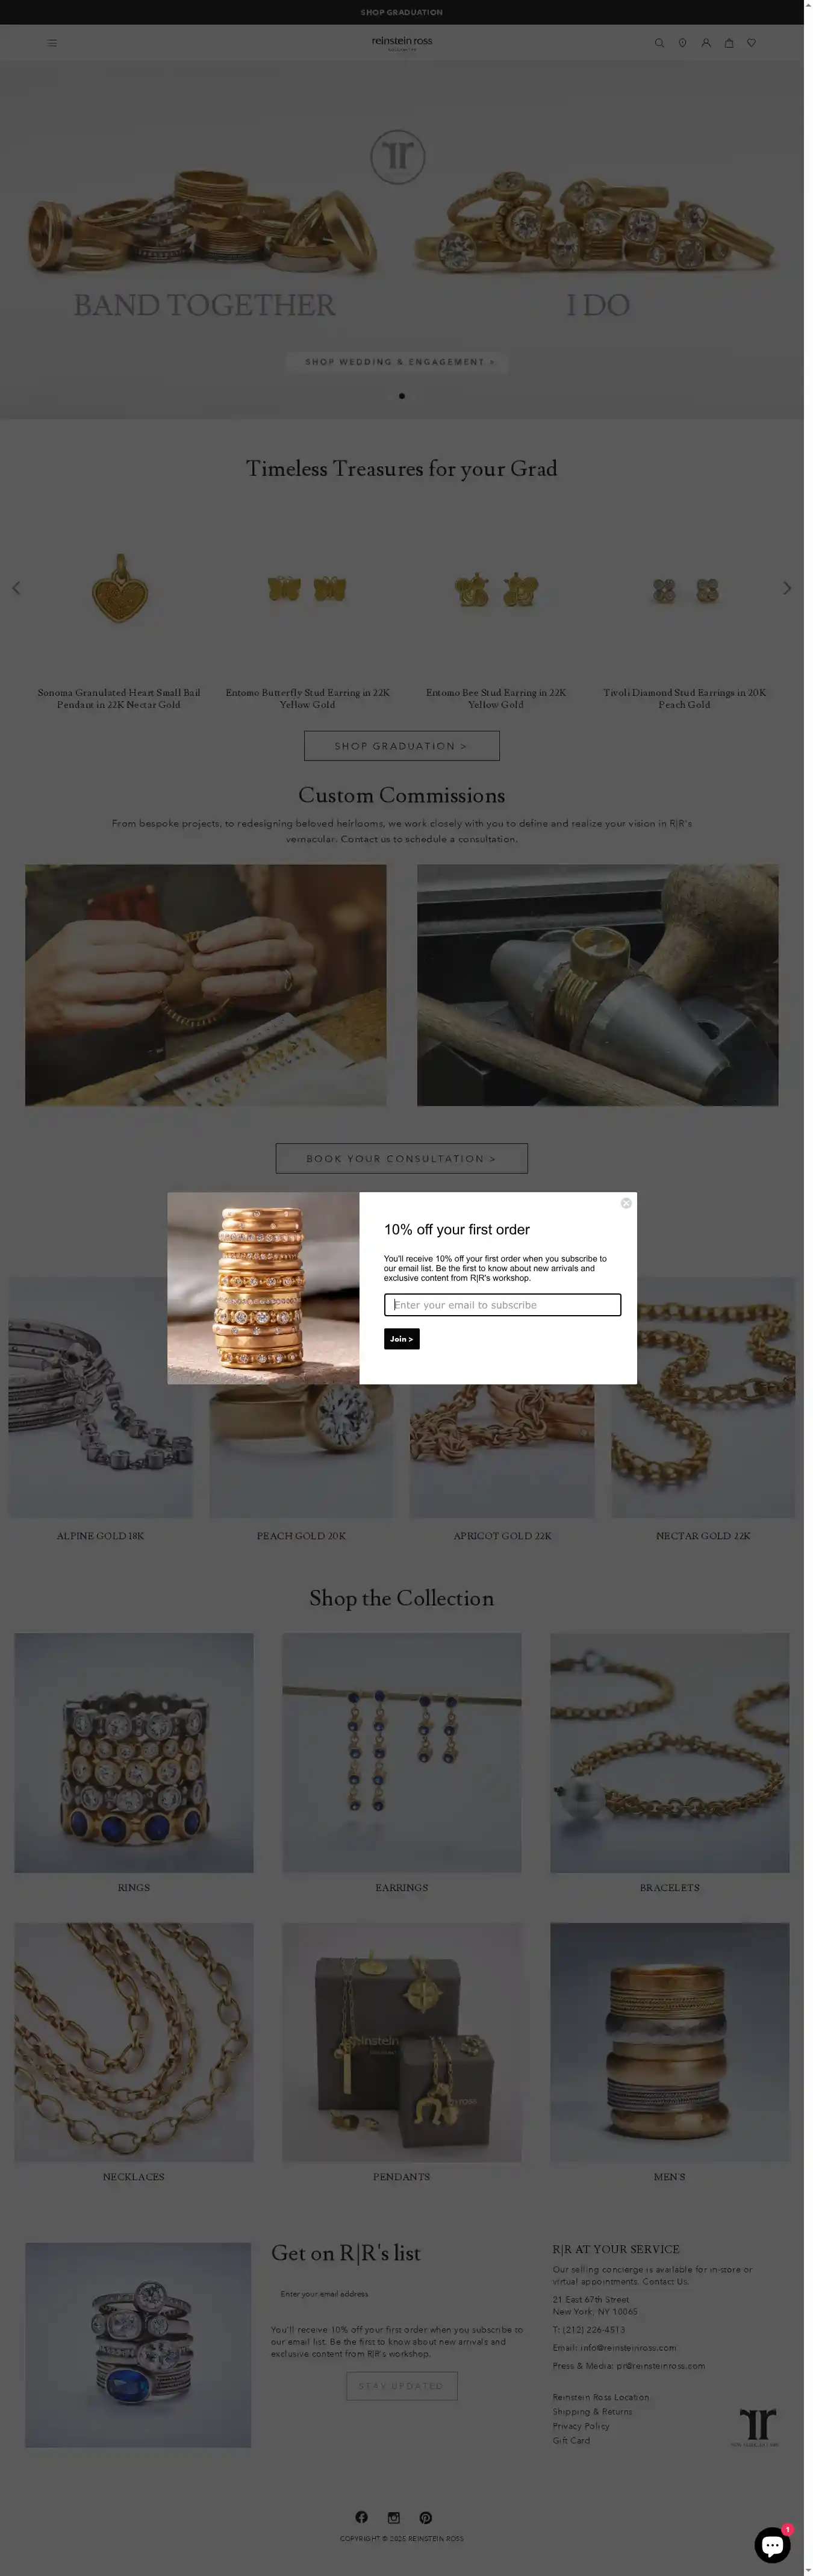The image size is (813, 2576).
Task: Select the active carousel slide dot
Action: (402, 396)
